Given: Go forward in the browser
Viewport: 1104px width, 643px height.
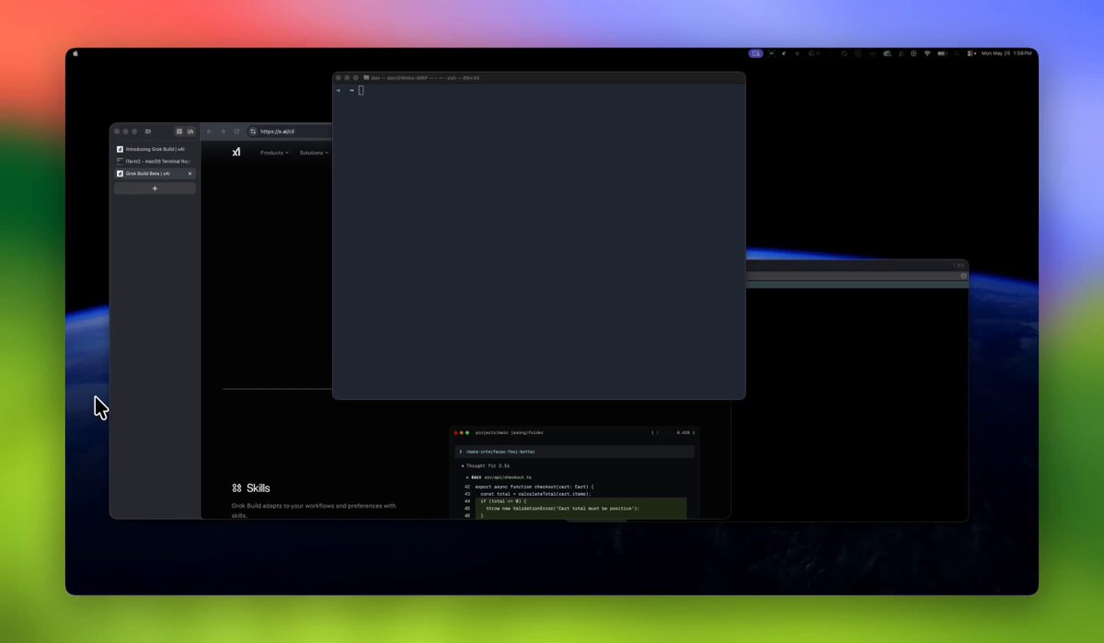Looking at the screenshot, I should coord(223,132).
